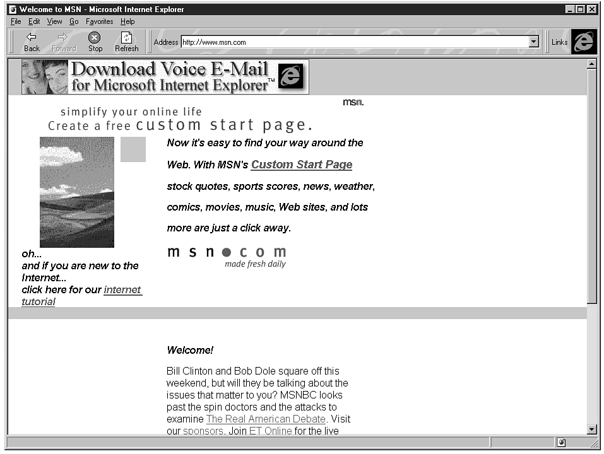Open The Real American Debate link

click(266, 419)
